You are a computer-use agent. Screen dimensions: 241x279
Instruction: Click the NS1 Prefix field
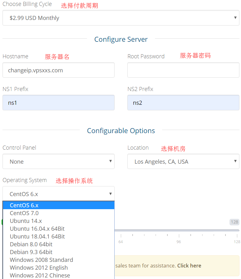coord(58,103)
